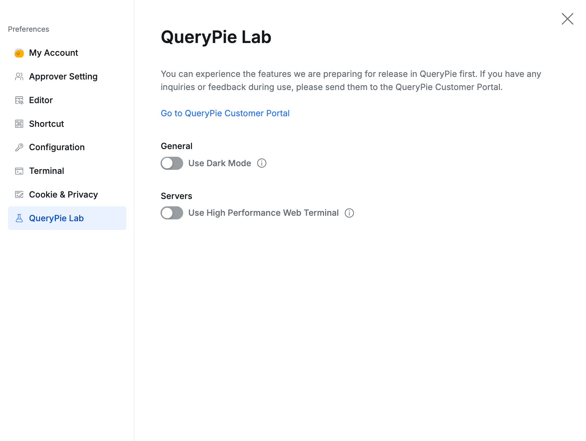The image size is (586, 441).
Task: Click the Shortcut keyboard icon
Action: (x=19, y=124)
